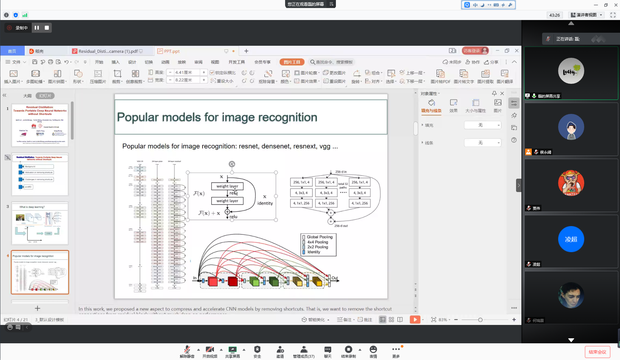The height and width of the screenshot is (360, 620).
Task: Adjust the zoom slider handle
Action: click(x=480, y=320)
